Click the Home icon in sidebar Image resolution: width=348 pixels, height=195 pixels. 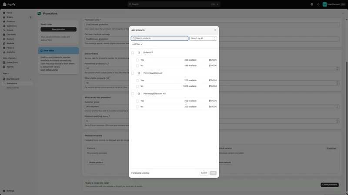[4, 13]
